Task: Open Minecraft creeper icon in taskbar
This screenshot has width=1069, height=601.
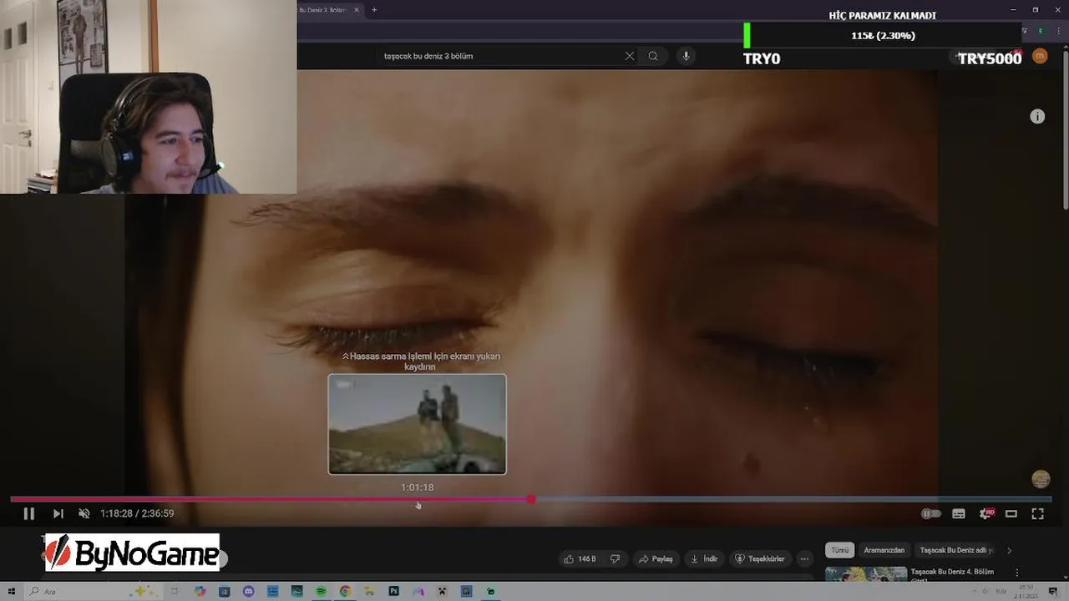Action: pyautogui.click(x=442, y=592)
